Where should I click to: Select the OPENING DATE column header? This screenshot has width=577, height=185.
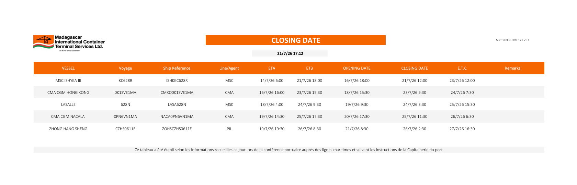(357, 68)
